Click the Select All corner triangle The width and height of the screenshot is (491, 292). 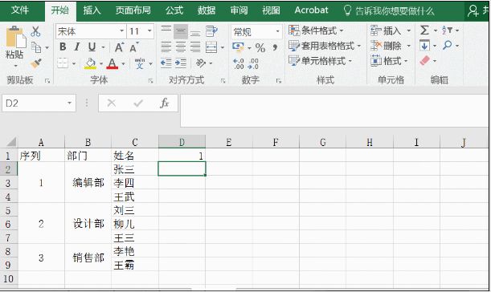click(x=11, y=142)
